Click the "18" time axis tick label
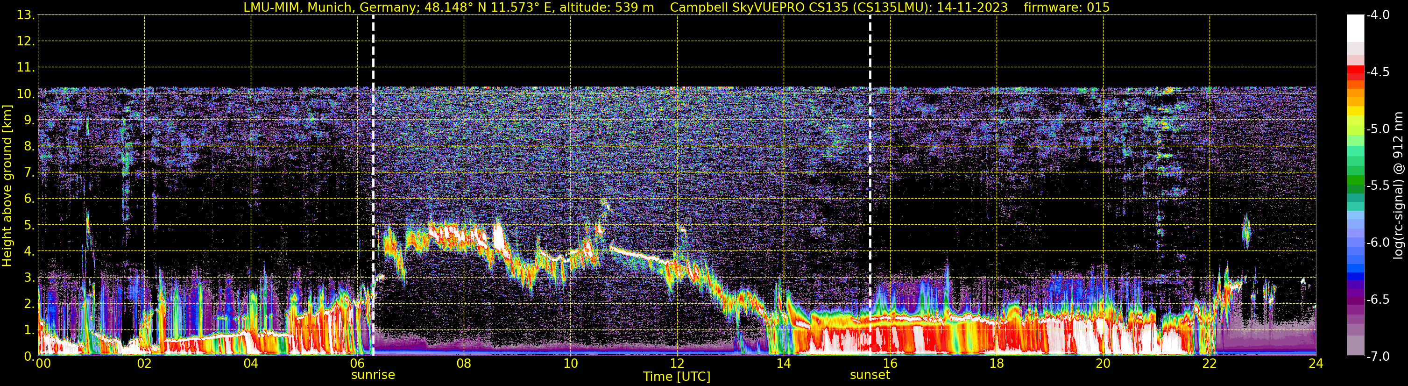This screenshot has width=1408, height=386. click(x=997, y=364)
